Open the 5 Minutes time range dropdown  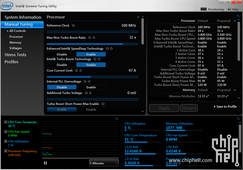tap(104, 163)
